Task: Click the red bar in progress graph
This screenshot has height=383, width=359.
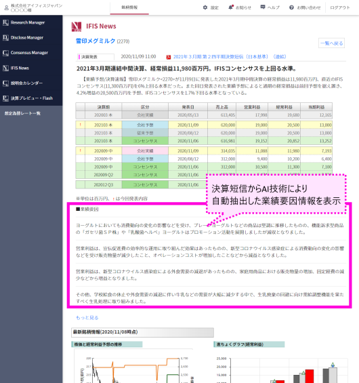Action: pos(310,376)
